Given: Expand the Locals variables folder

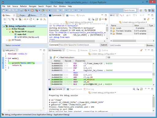Looking at the screenshot, I should coord(111,28).
